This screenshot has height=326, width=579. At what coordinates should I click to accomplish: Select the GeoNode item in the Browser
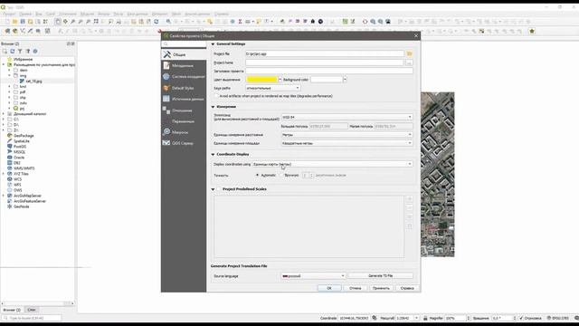22,206
